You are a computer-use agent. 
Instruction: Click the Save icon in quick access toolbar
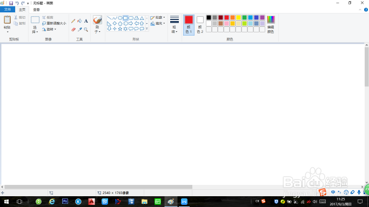click(11, 3)
